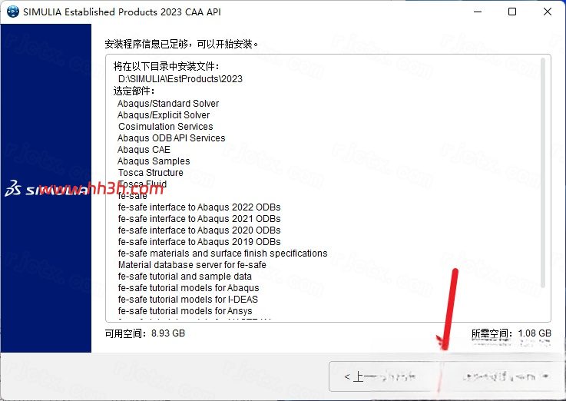Select 'fe-safe interface to Abaqus 2021 ODBs'

coord(199,219)
